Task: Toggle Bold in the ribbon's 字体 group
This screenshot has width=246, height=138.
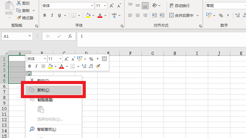Action: click(45, 15)
